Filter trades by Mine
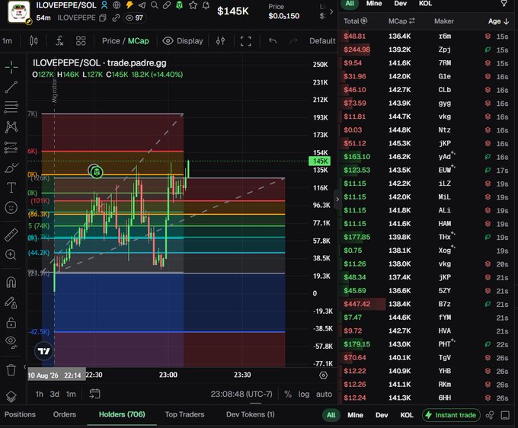The width and height of the screenshot is (518, 428). pyautogui.click(x=373, y=4)
